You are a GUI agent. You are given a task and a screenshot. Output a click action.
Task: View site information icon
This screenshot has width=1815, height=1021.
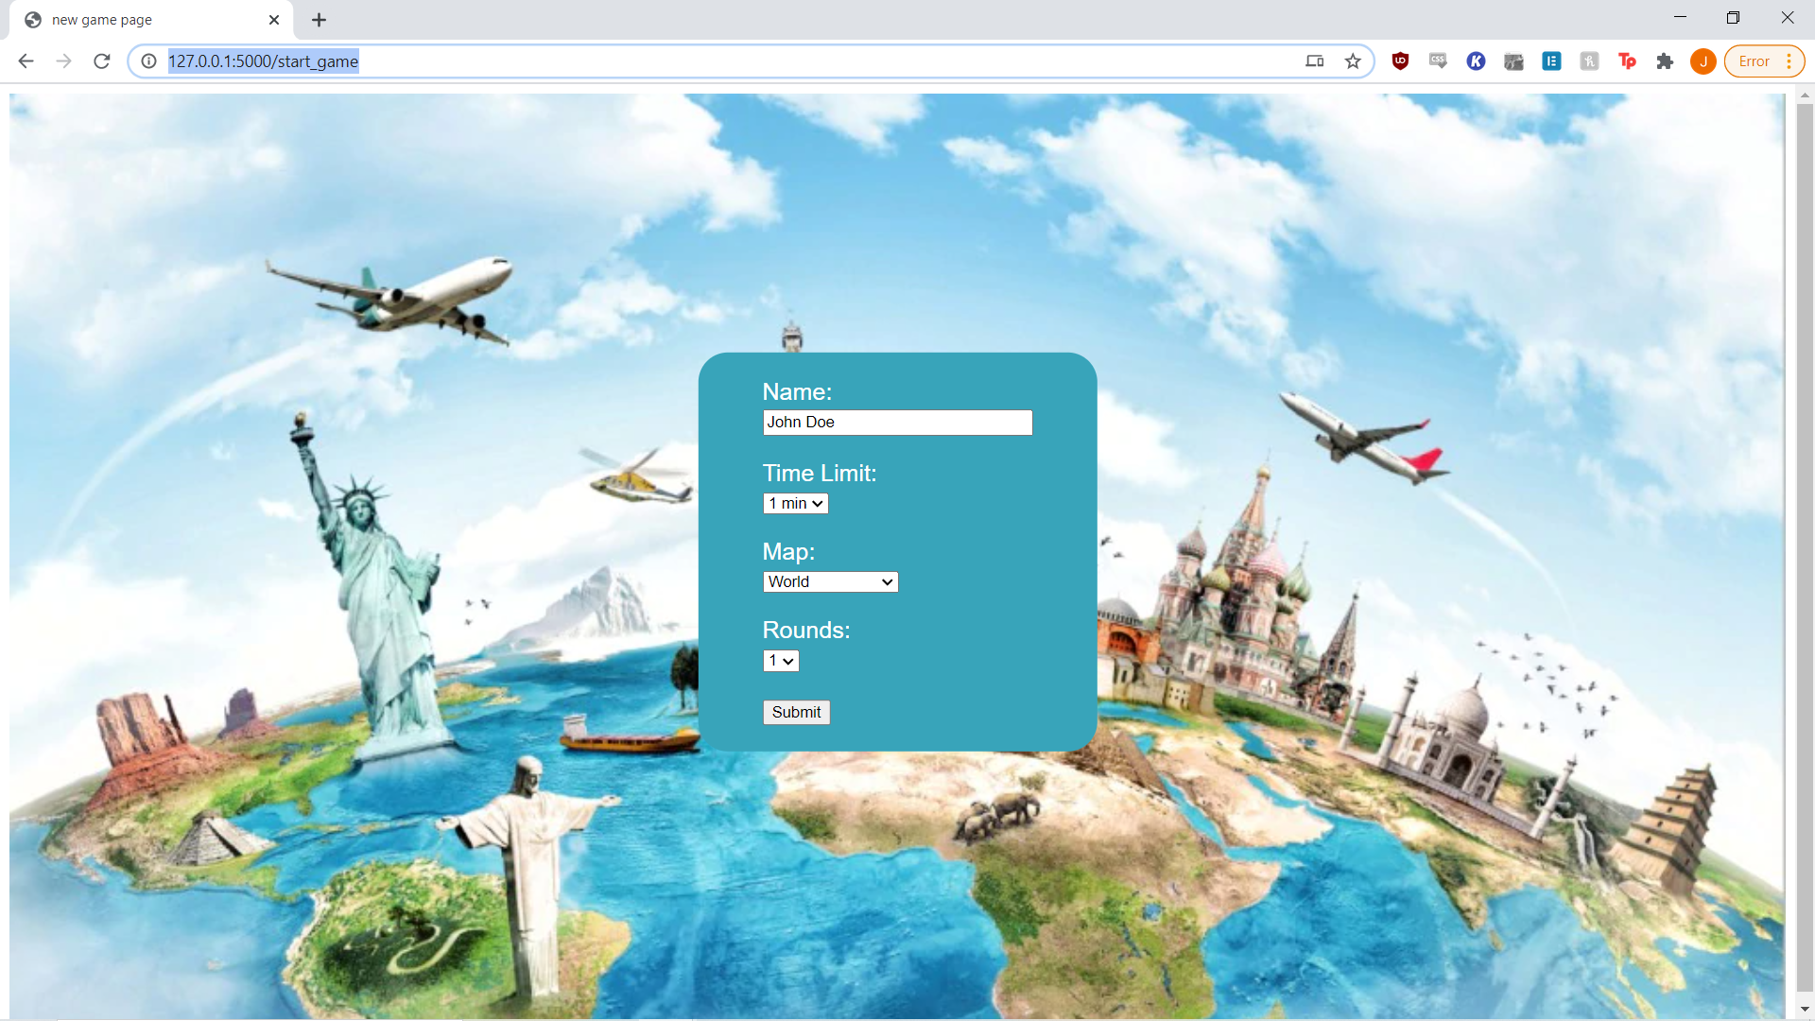[x=148, y=61]
